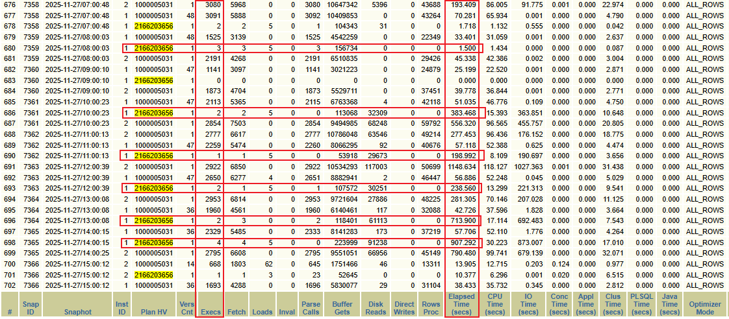Screen dimensions: 729x319
Task: Click buffer gets value 52645
Action: click(x=348, y=275)
